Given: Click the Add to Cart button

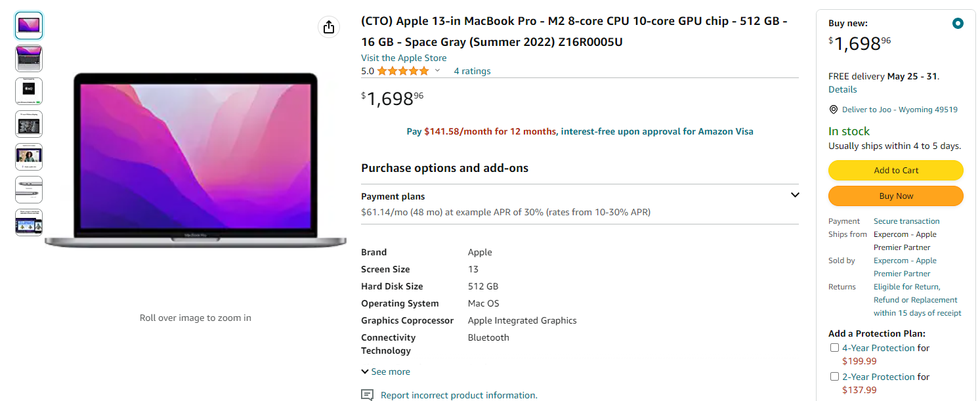Looking at the screenshot, I should (x=895, y=170).
